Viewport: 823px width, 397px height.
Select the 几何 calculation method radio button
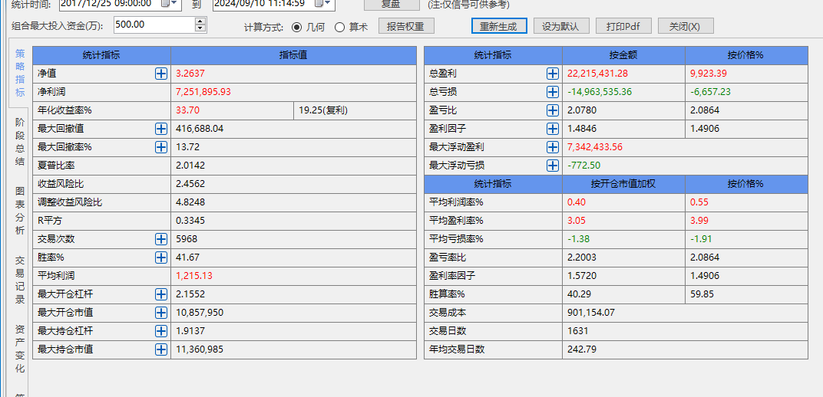point(297,27)
